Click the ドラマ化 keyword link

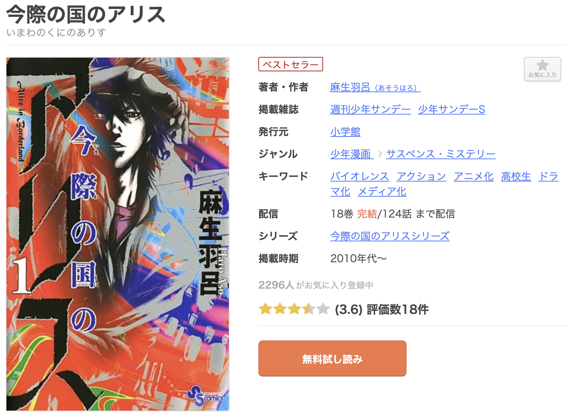coord(548,177)
